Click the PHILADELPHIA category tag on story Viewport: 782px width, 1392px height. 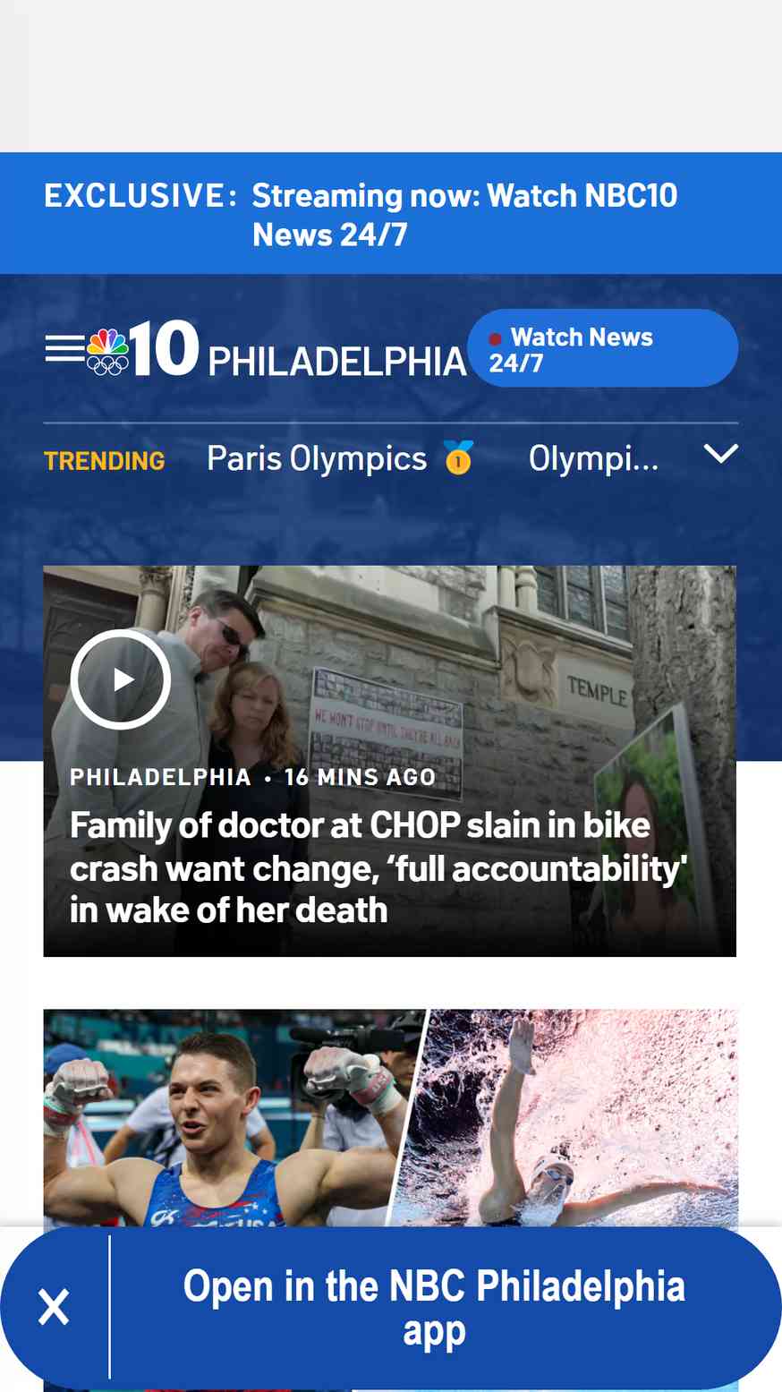tap(160, 777)
